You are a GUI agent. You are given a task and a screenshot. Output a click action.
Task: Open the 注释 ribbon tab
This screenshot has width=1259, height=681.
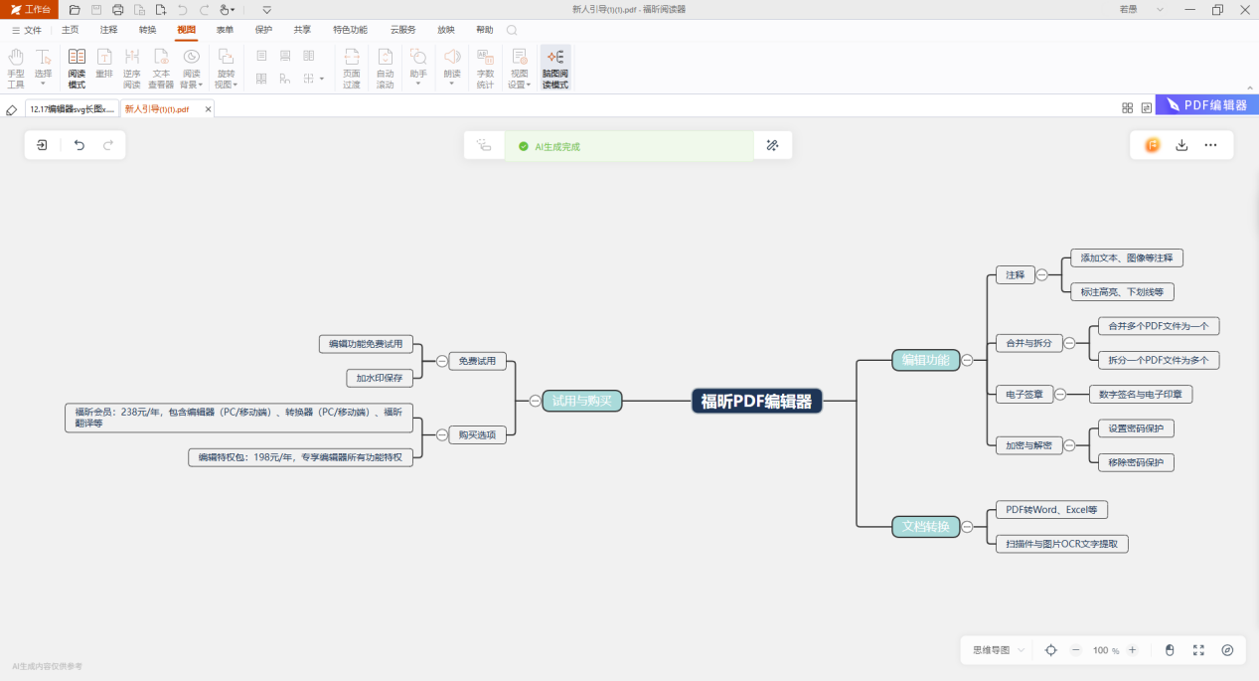(108, 30)
